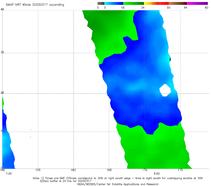Click the longitude label '160'
Screen dimensions: 211x186
74,170
